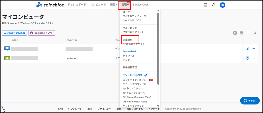Viewport: 263px width, 113px height.
Task: Click the 管理 menu scrollbar thumb
Action: click(x=158, y=48)
